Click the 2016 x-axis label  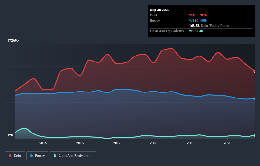coord(80,143)
